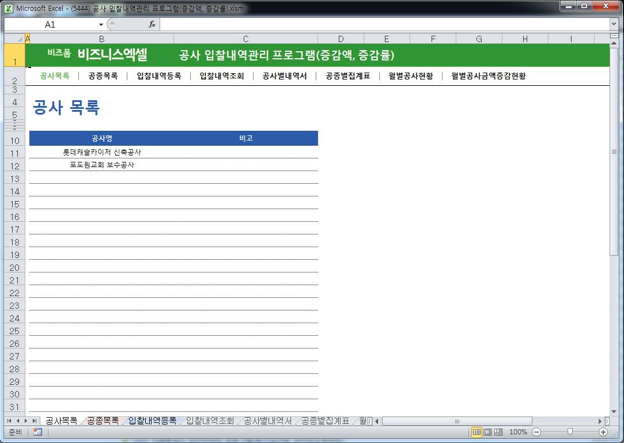Switch to Page Break Preview view
The width and height of the screenshot is (624, 443).
pos(498,432)
